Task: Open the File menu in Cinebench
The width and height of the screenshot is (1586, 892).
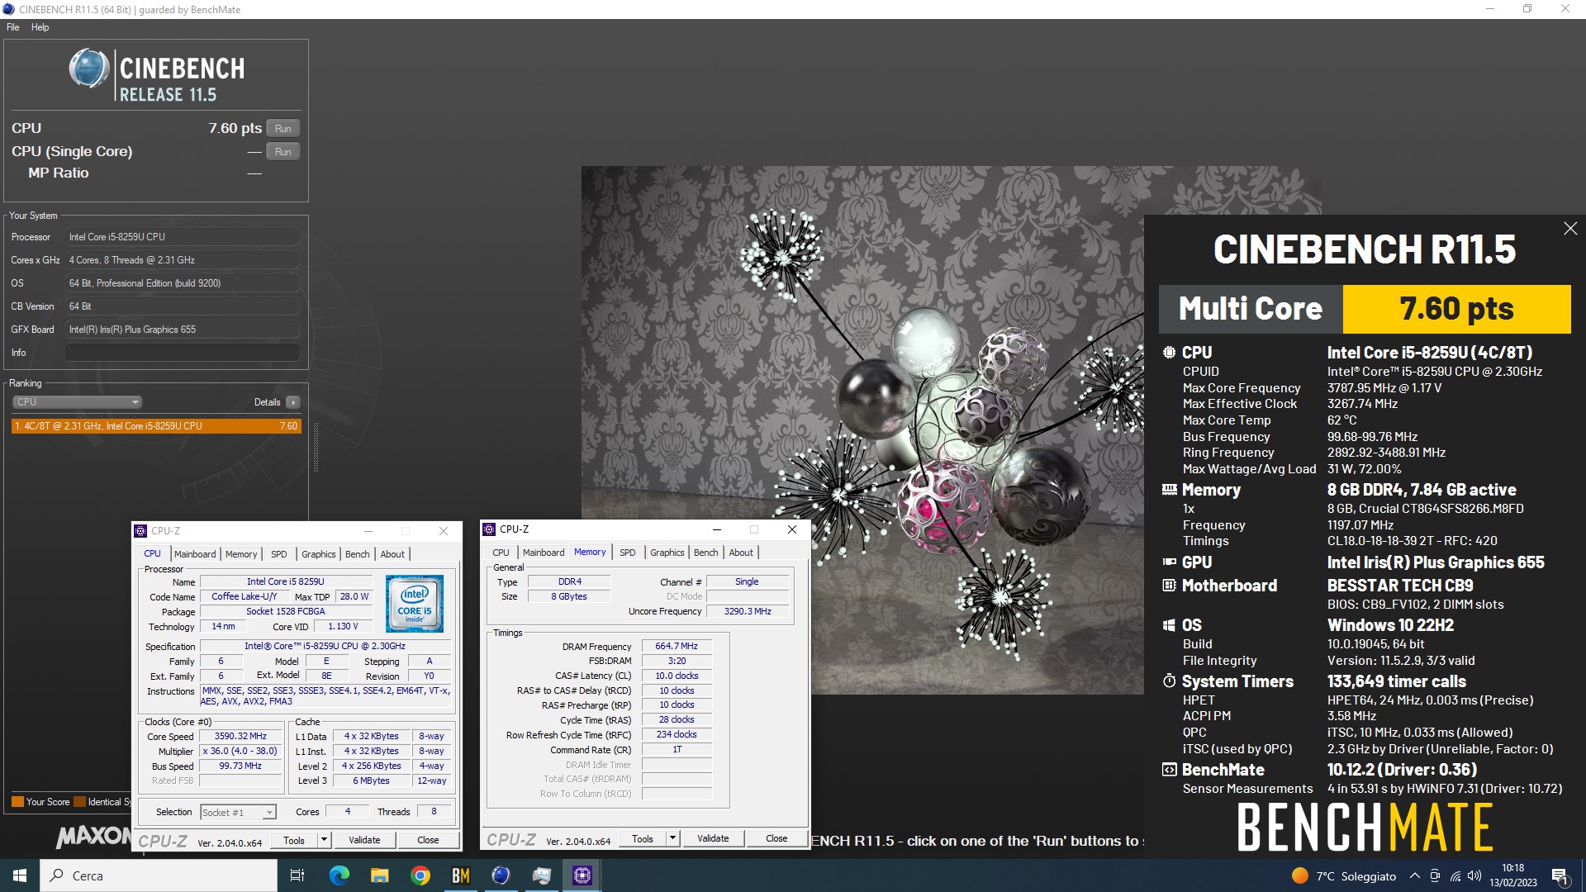Action: (13, 27)
